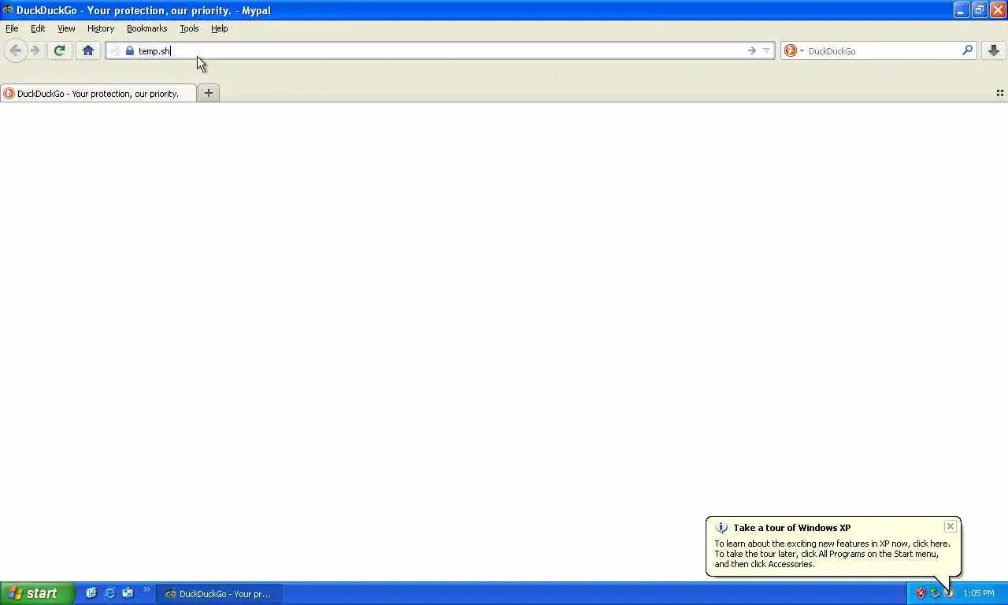Go back using the back arrow
The height and width of the screenshot is (605, 1008).
pyautogui.click(x=15, y=50)
